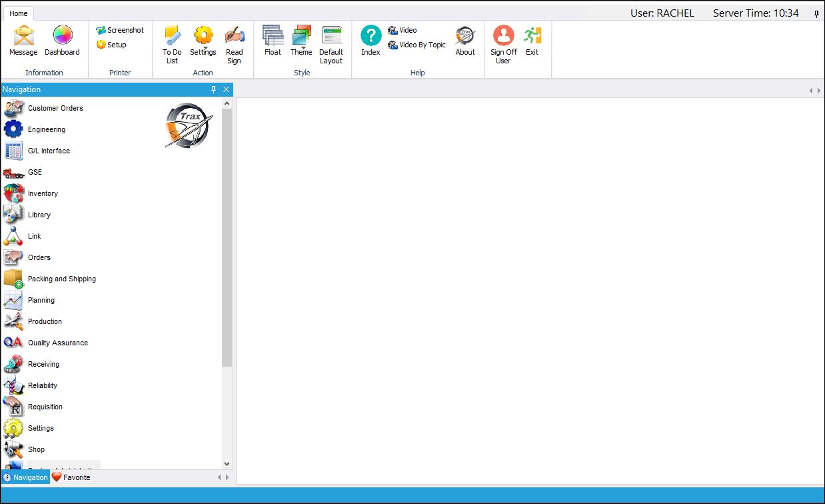
Task: Open the Quality Assurance module
Action: point(46,343)
